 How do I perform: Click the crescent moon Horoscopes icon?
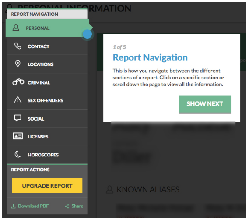coord(18,154)
